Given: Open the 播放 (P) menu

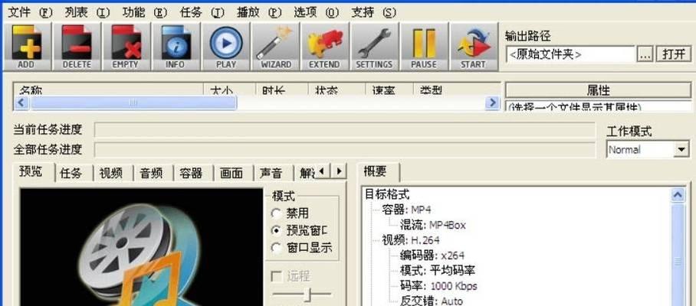Looking at the screenshot, I should point(259,12).
